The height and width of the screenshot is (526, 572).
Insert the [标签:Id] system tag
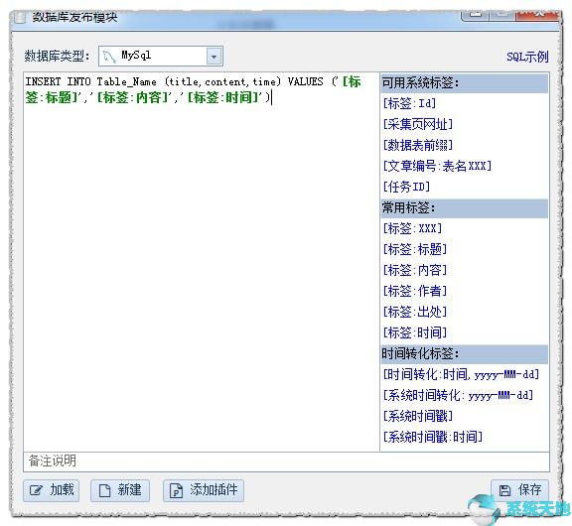pos(409,103)
